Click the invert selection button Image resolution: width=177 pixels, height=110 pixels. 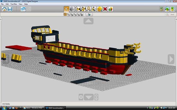[89, 15]
